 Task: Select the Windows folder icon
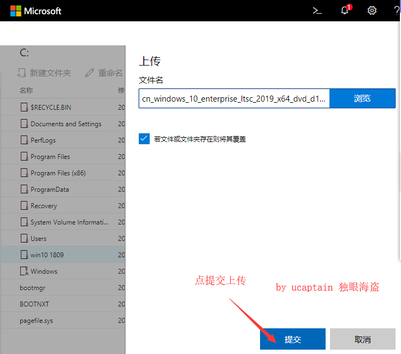click(x=24, y=271)
